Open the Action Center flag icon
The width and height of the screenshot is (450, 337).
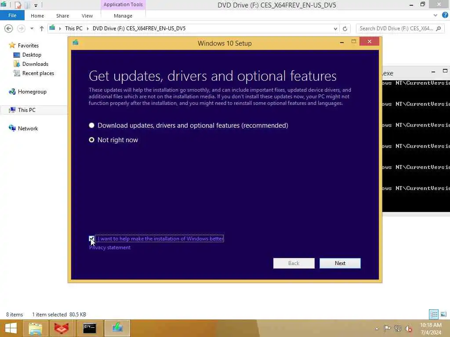pyautogui.click(x=387, y=328)
